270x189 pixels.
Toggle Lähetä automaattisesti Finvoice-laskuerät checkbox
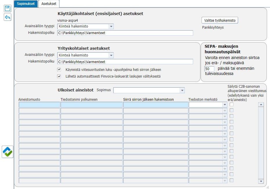coord(59,76)
